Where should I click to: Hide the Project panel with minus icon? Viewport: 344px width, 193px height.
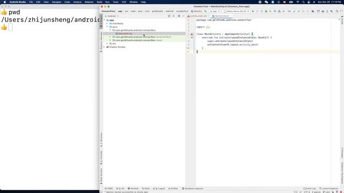tap(183, 16)
